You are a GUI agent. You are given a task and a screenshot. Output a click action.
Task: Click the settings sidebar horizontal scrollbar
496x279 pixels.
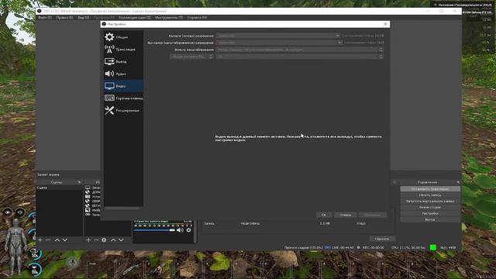(x=122, y=208)
